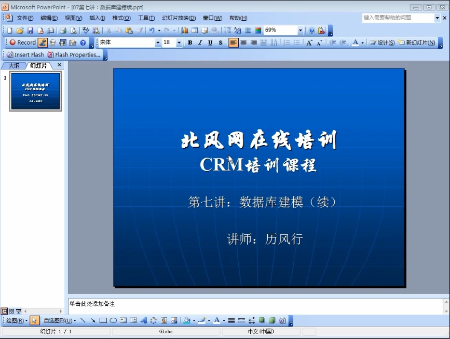Toggle italic formatting

tap(200, 42)
